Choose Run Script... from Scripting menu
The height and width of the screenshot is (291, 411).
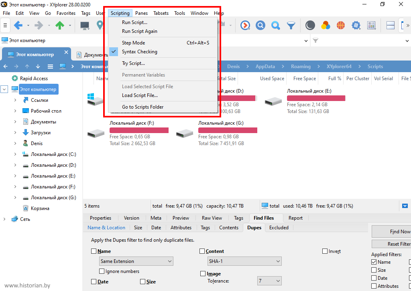click(x=134, y=22)
